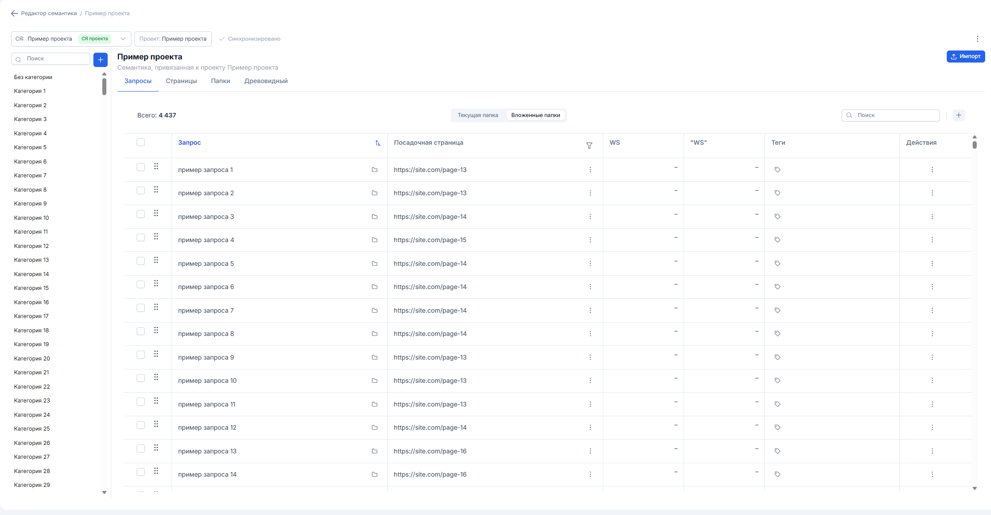Switch to the Страницы tab

pos(181,81)
